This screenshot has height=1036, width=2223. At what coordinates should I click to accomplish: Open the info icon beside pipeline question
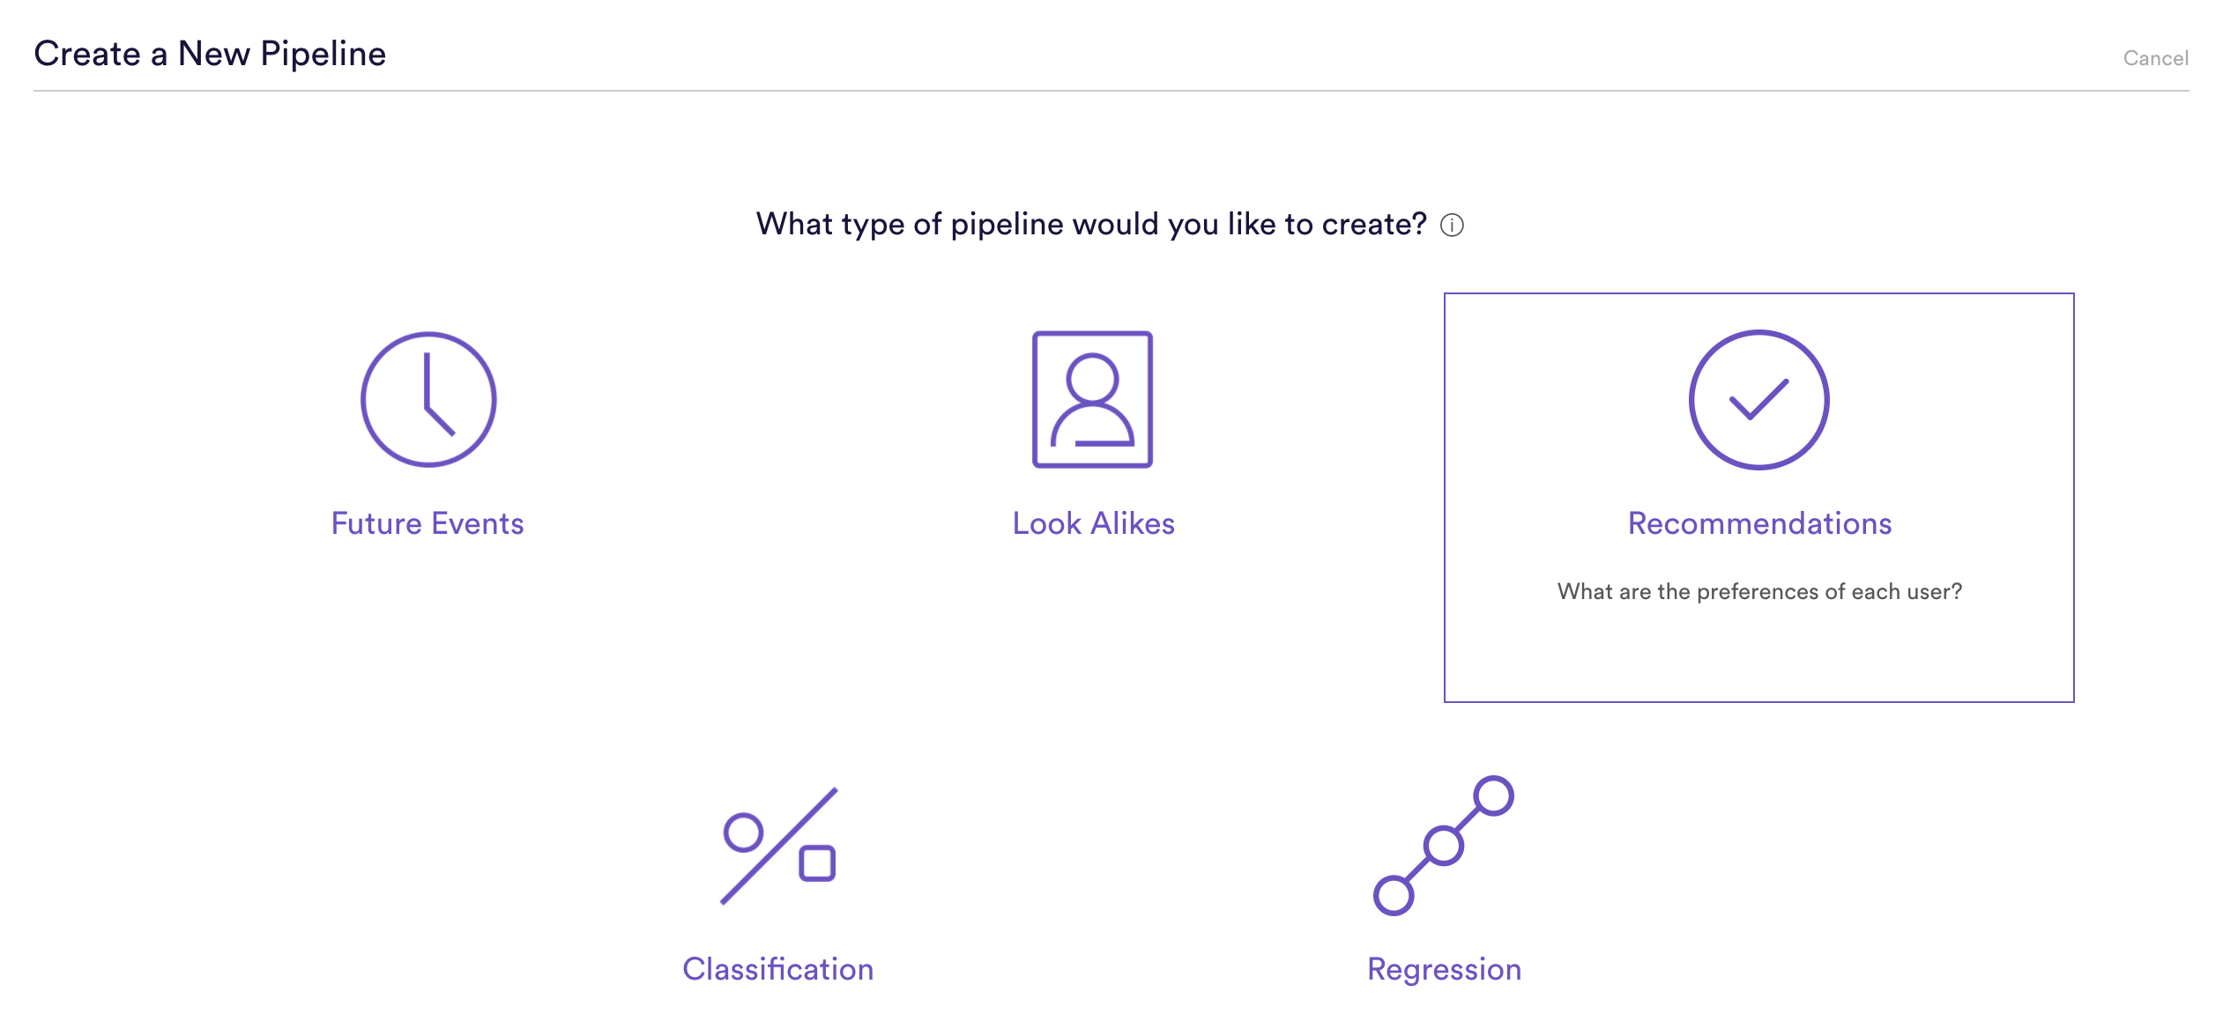click(1452, 226)
